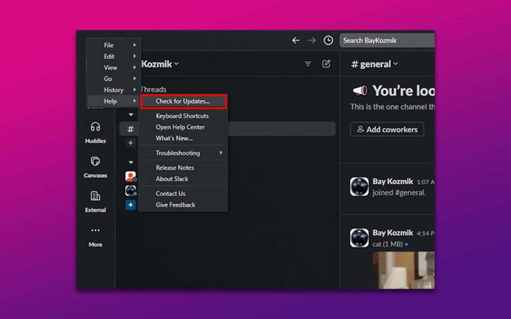Open the External connections panel
This screenshot has width=511, height=319.
pos(95,201)
